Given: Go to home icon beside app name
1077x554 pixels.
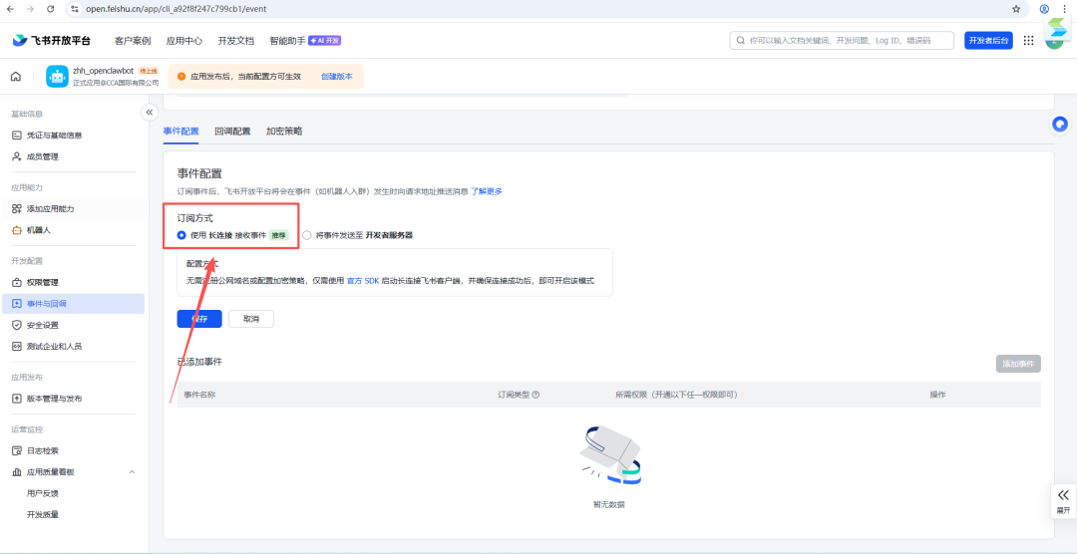Looking at the screenshot, I should click(x=16, y=76).
